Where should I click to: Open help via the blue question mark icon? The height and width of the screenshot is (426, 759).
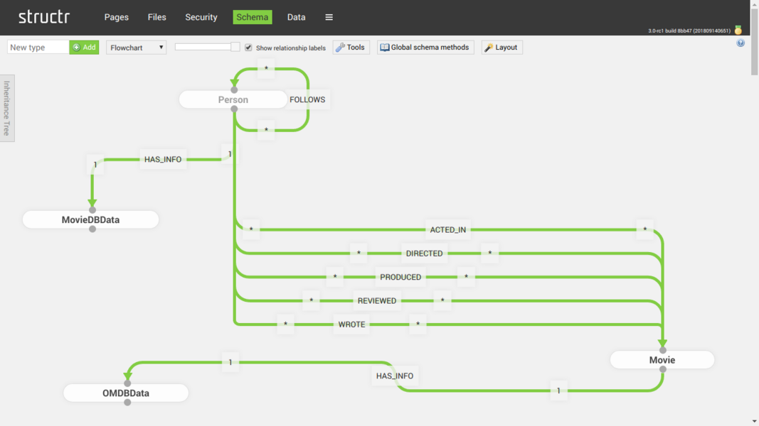click(741, 43)
